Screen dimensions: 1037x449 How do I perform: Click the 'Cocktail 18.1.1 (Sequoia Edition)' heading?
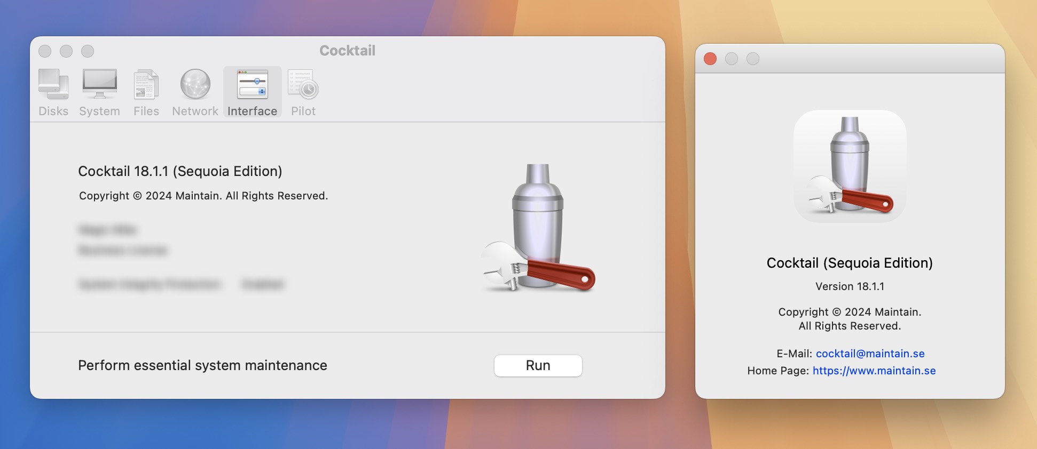coord(180,171)
